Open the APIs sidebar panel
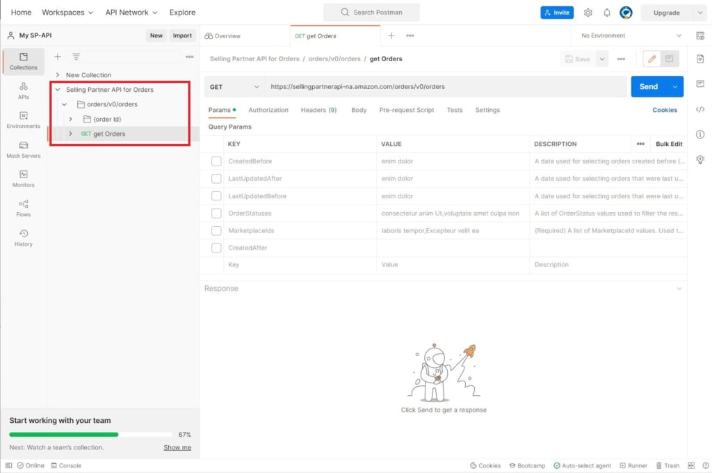712x473 pixels. point(24,91)
